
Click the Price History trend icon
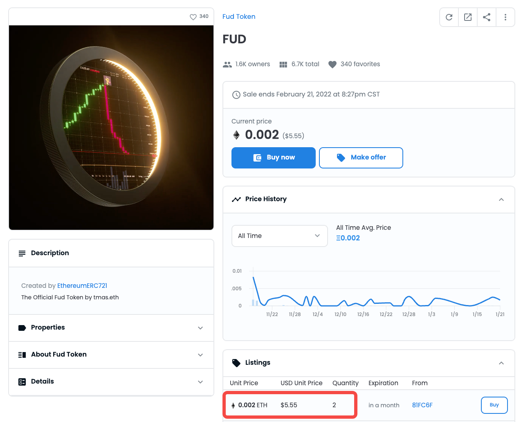point(236,199)
